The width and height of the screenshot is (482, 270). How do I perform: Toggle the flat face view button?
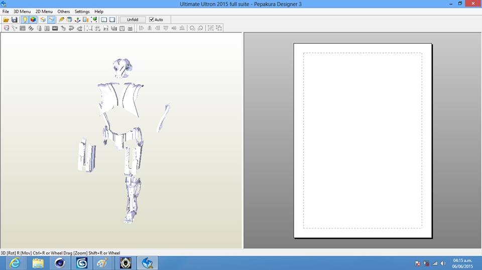51,20
